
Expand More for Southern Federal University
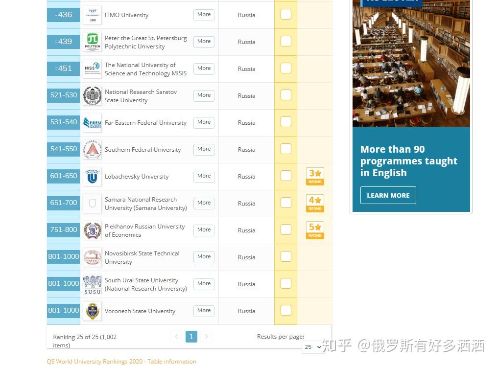tap(204, 149)
